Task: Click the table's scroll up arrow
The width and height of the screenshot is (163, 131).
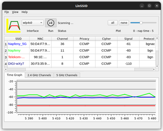Action: pos(157,38)
